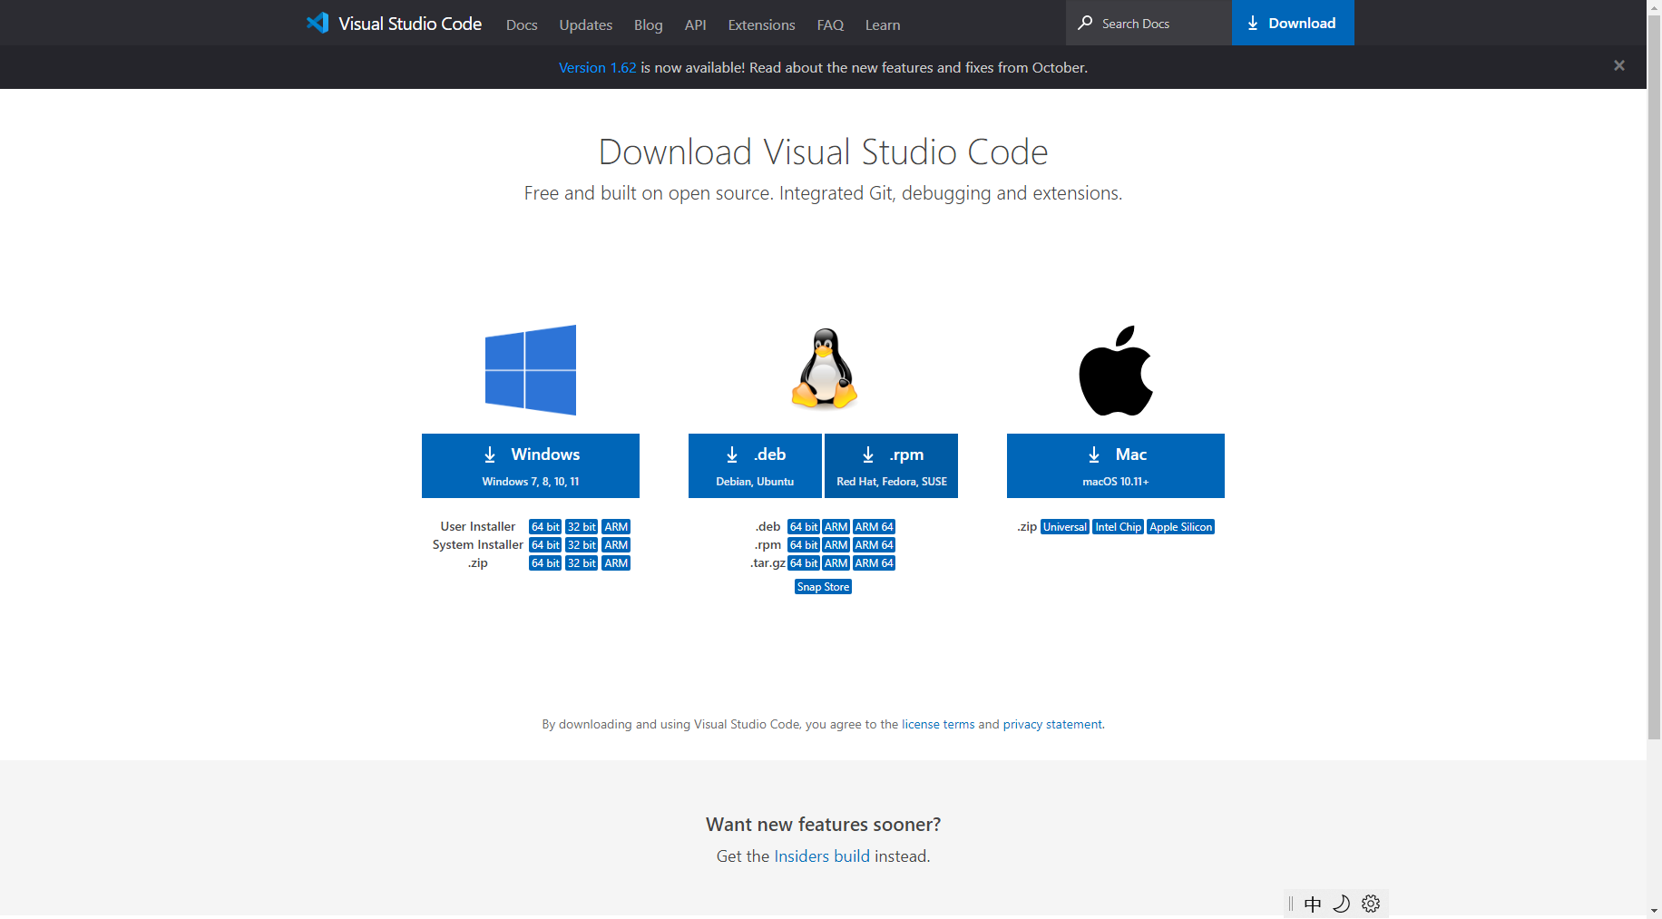Open the Learn navigation link

(x=883, y=24)
